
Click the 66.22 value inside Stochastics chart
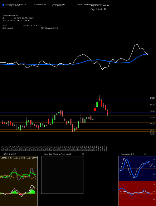click(x=152, y=165)
